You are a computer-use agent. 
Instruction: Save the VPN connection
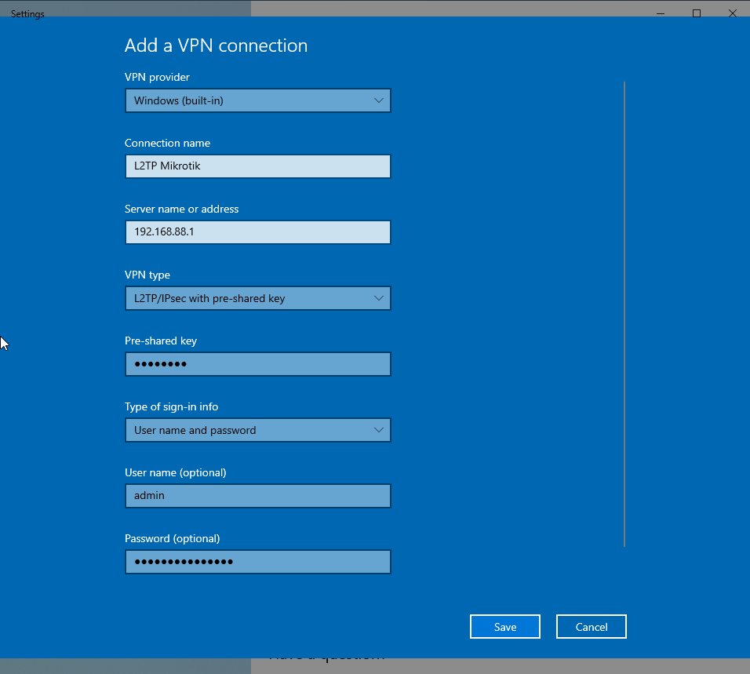click(x=505, y=627)
